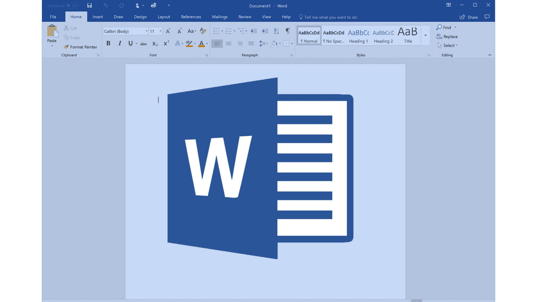Viewport: 537px width, 302px height.
Task: Click Increase Font Size icon
Action: [x=168, y=31]
